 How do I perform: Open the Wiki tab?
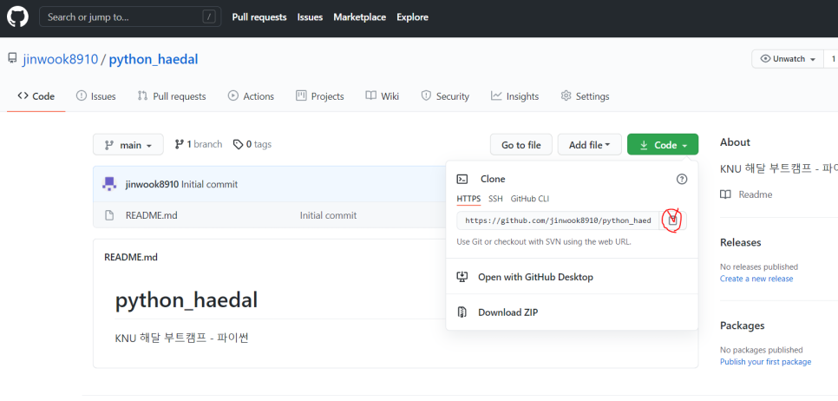(x=383, y=96)
